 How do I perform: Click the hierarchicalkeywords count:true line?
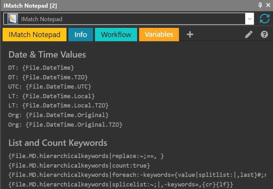[x=79, y=165]
